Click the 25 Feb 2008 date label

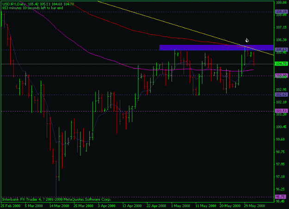point(11,206)
